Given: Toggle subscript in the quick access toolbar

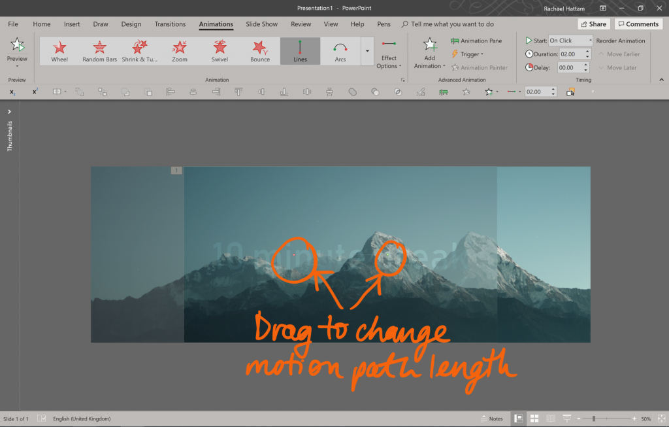Looking at the screenshot, I should 12,92.
